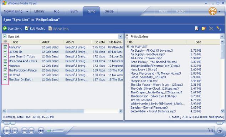Uncheck the No Word checkbox
This screenshot has width=226, height=137.
pos(5,75)
